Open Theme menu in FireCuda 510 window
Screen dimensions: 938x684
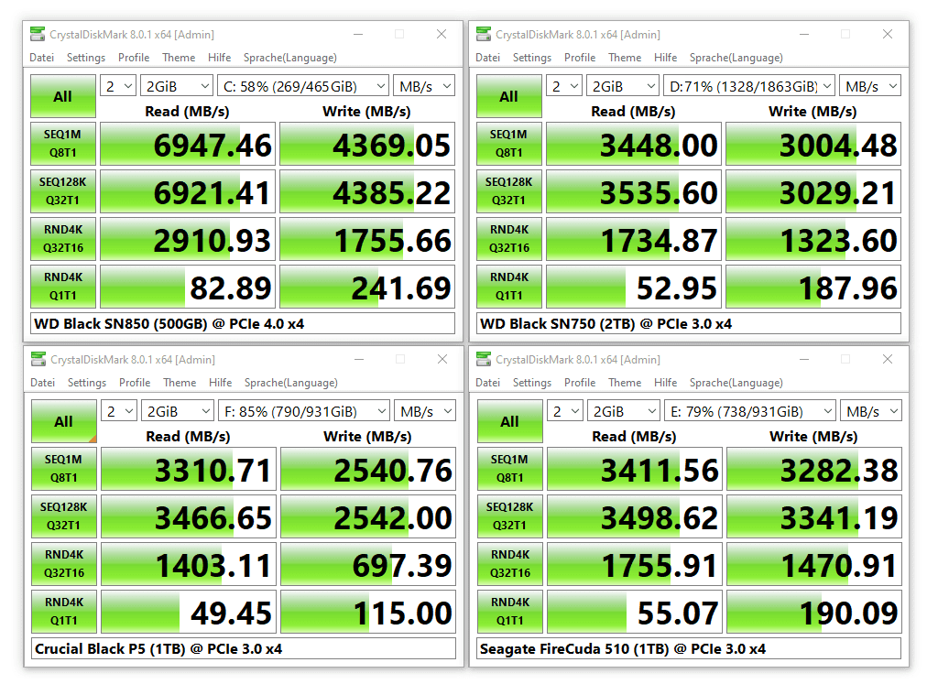(625, 383)
